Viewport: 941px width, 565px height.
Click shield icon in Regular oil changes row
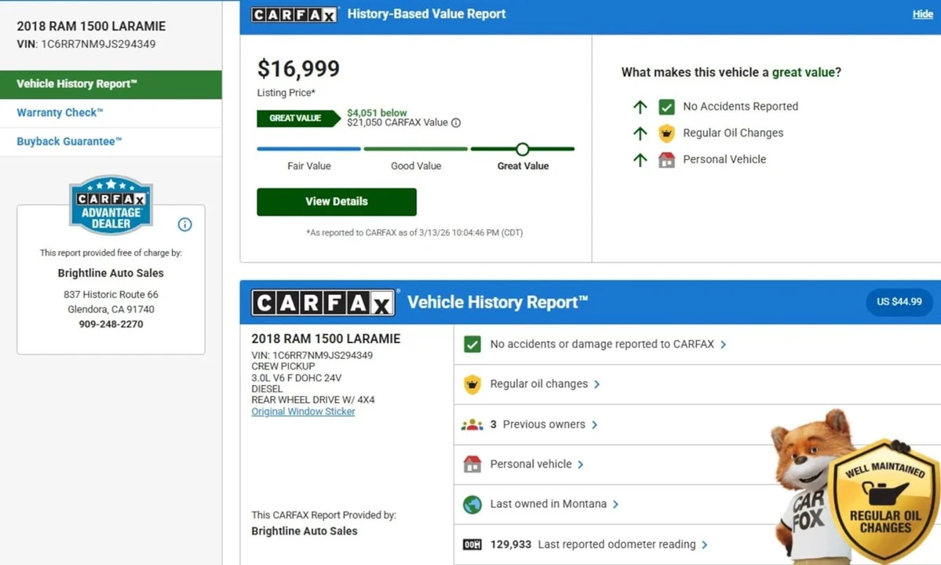click(x=472, y=385)
